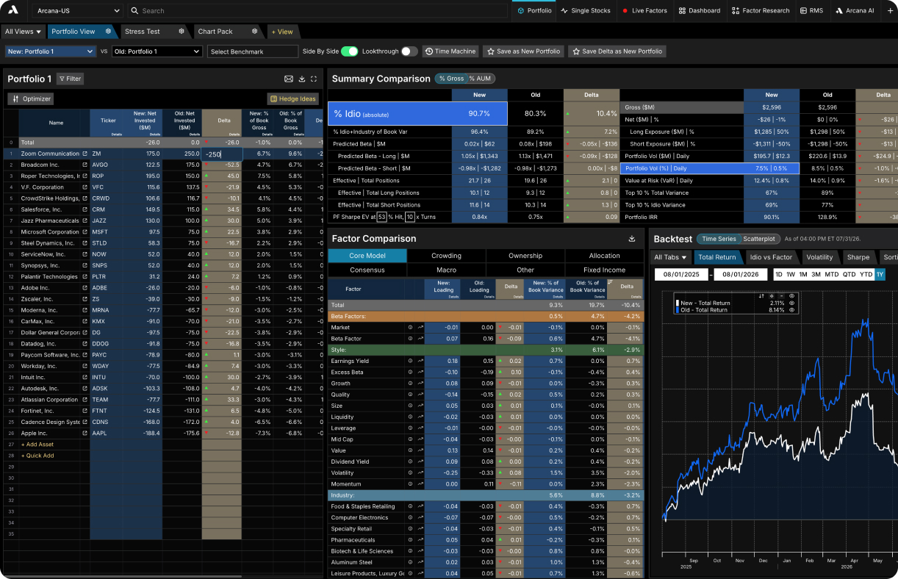Open the Portfolio View tab settings gear
Image resolution: width=898 pixels, height=579 pixels.
point(108,32)
